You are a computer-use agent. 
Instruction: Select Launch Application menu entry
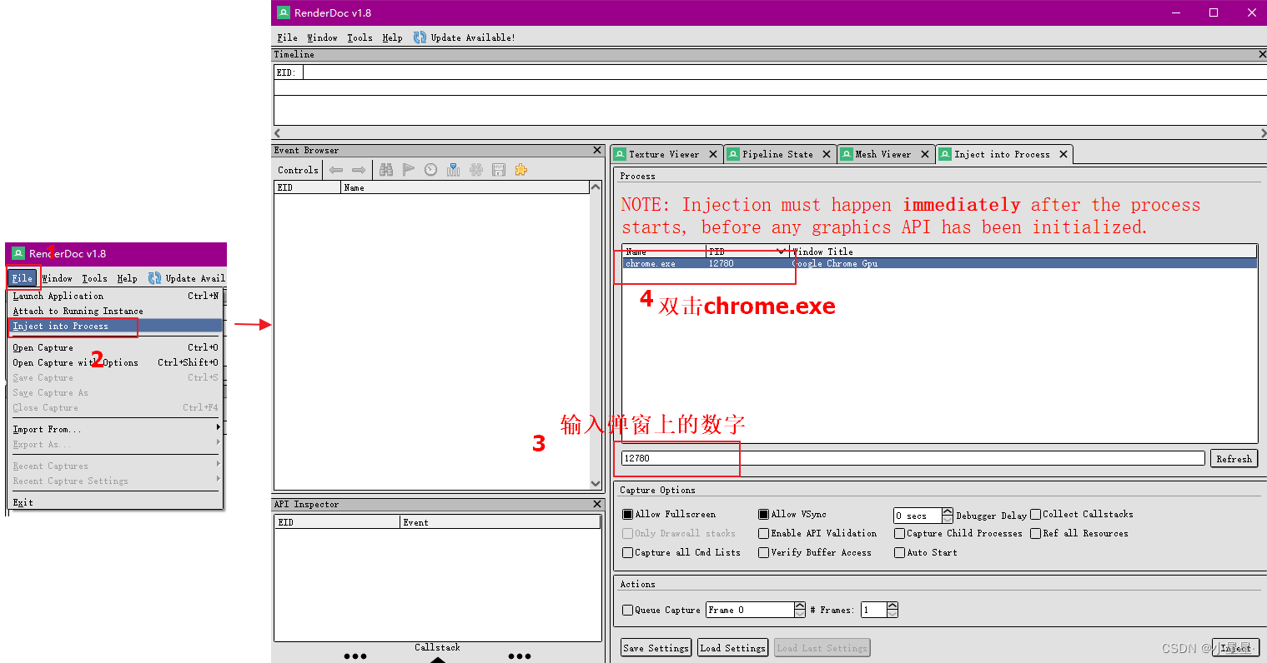coord(116,296)
